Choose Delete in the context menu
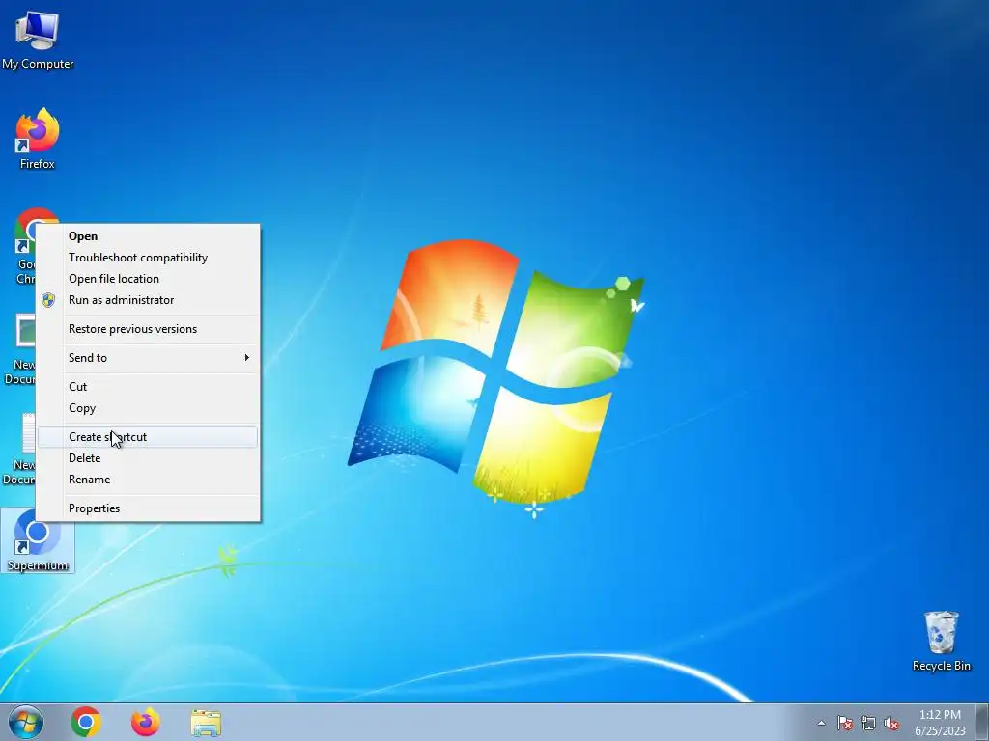Image resolution: width=989 pixels, height=741 pixels. (148, 458)
